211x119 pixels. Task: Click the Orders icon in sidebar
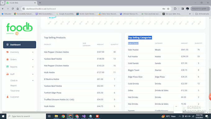(7, 59)
